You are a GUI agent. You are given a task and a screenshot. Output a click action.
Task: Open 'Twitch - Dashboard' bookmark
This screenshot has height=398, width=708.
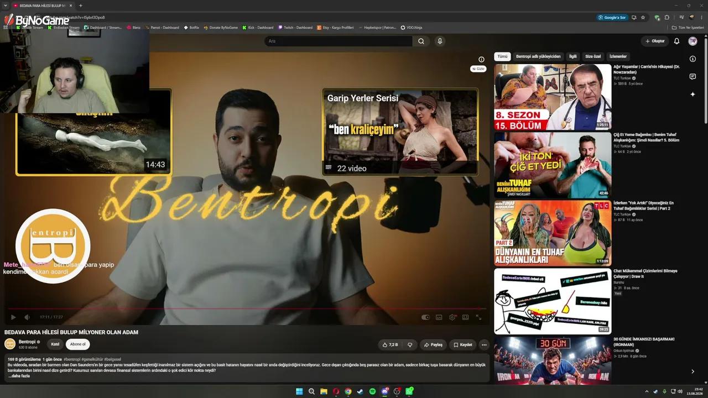coord(295,28)
